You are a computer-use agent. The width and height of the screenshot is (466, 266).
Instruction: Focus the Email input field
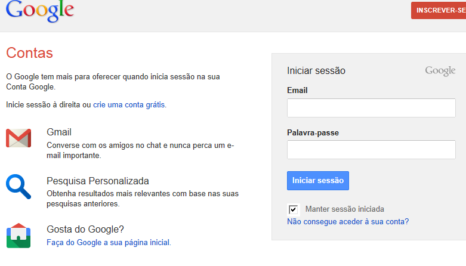[x=371, y=108]
